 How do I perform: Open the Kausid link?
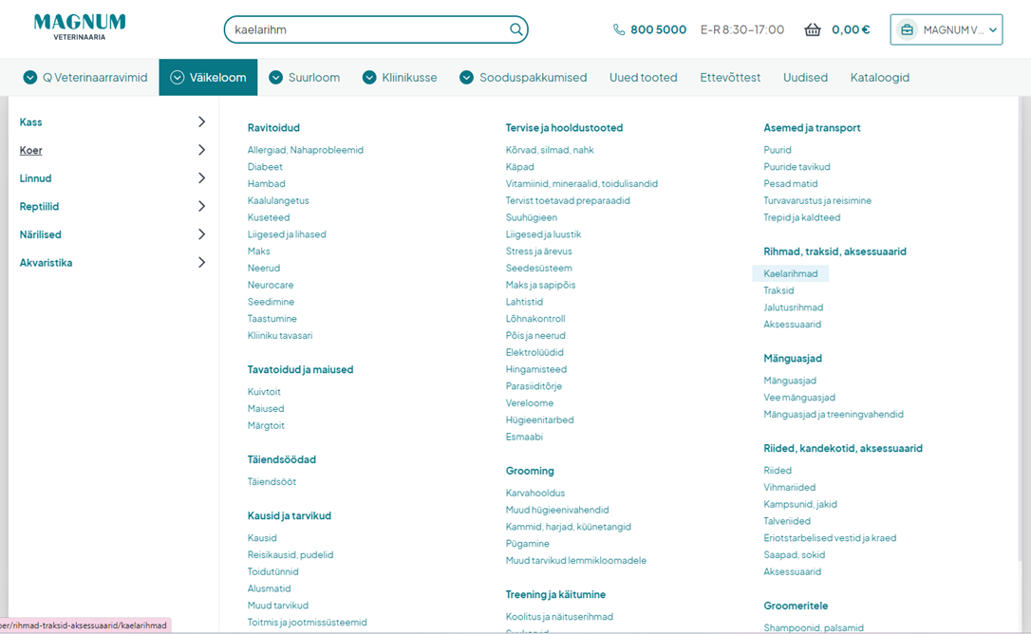click(x=262, y=538)
